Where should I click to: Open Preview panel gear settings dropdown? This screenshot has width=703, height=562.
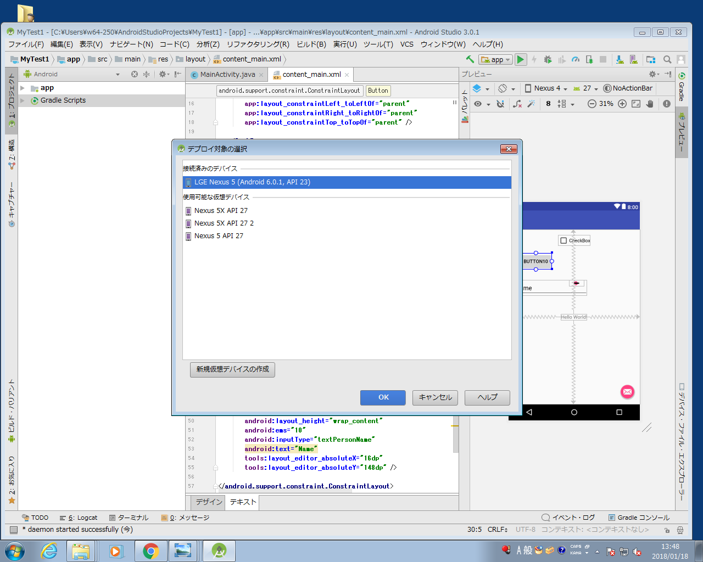tap(654, 74)
